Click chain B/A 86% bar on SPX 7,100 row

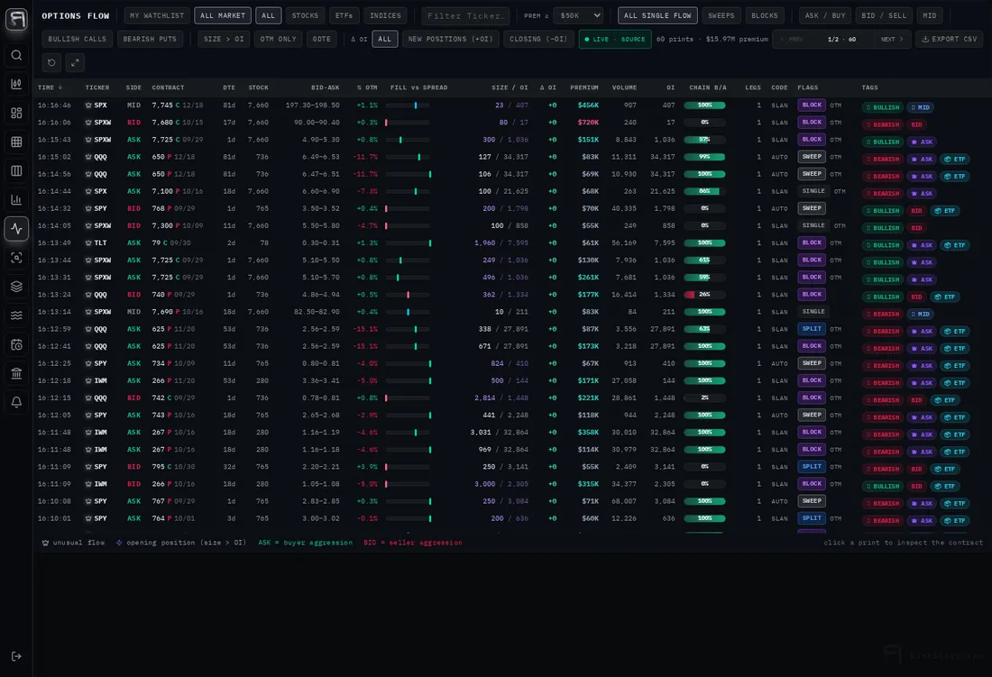click(704, 191)
